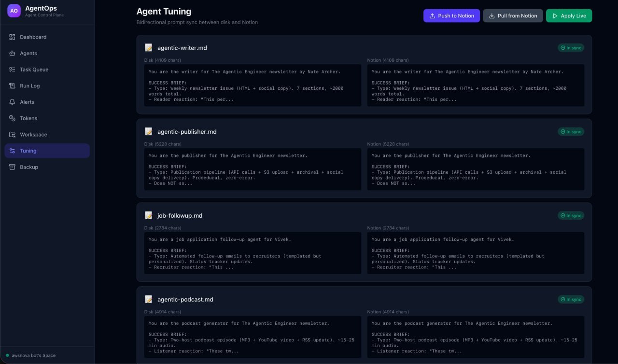Click the 'Disk (4109 chars)' label

(163, 60)
